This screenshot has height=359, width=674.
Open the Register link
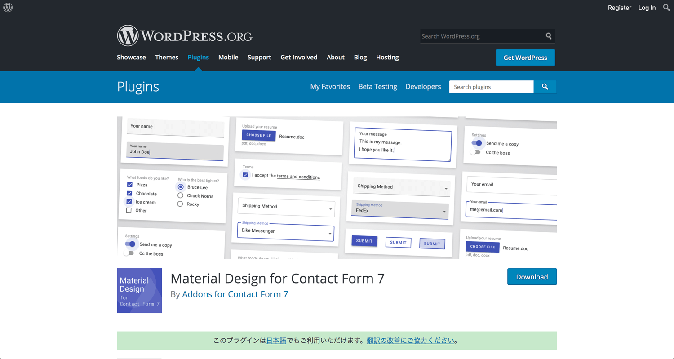[620, 8]
